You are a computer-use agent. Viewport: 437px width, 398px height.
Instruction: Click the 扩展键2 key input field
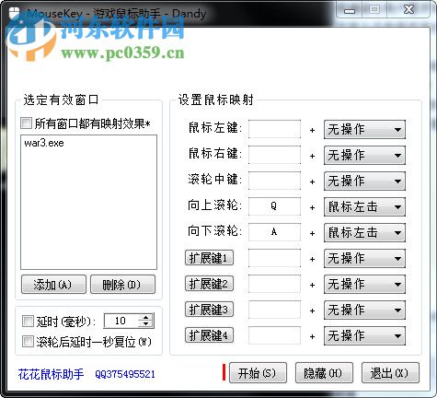coord(274,284)
